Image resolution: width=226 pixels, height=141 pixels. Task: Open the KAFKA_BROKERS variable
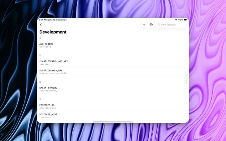tap(113, 89)
